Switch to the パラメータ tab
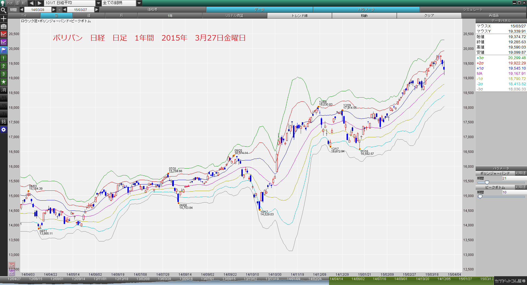This screenshot has width=527, height=285. (x=366, y=10)
